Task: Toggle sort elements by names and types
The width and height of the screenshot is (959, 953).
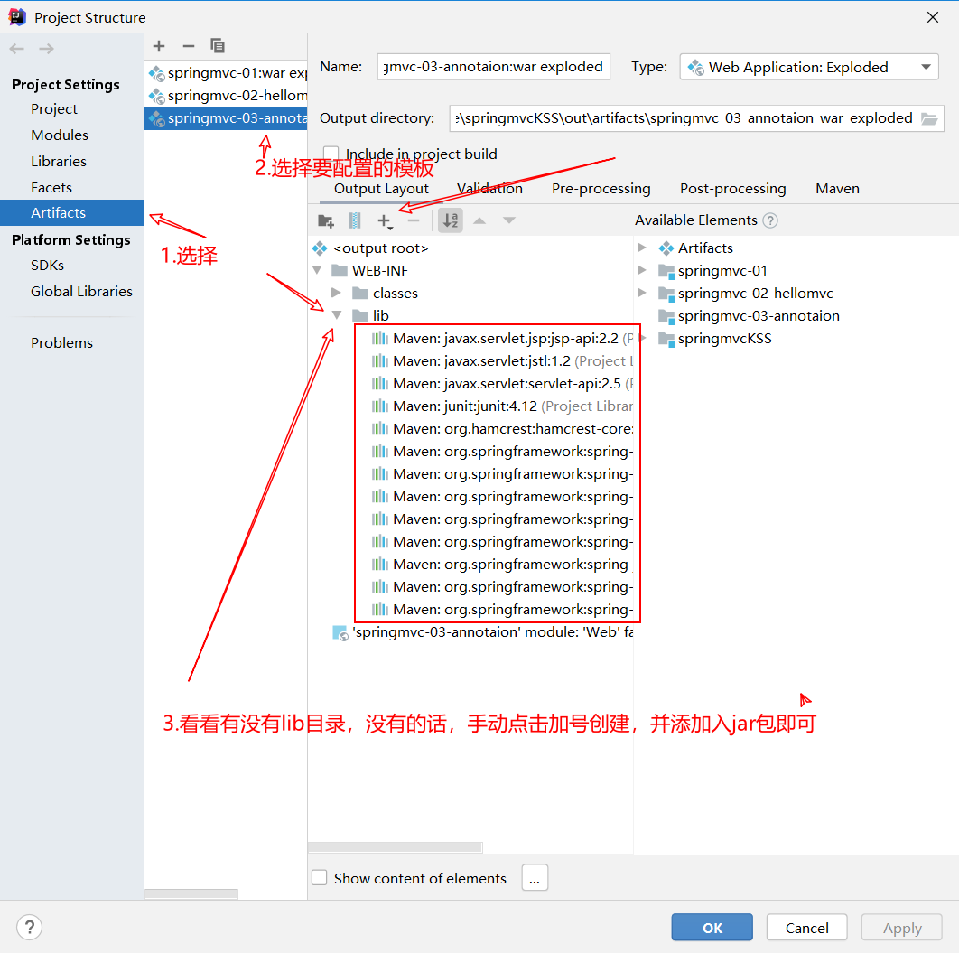Action: (451, 220)
